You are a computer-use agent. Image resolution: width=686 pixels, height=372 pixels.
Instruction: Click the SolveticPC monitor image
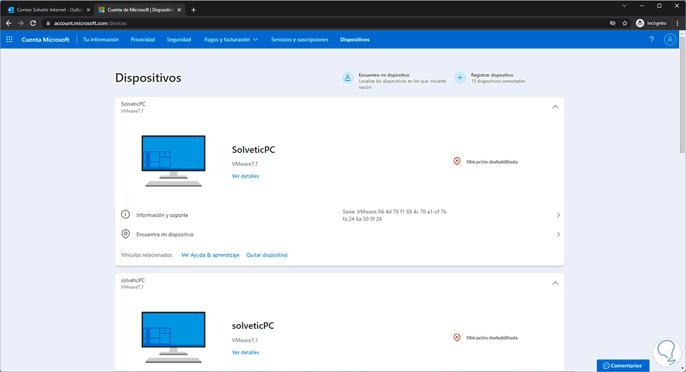[173, 161]
